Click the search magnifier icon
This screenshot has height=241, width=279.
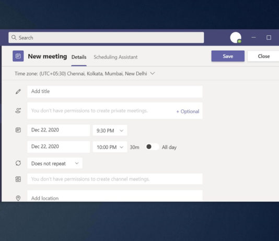click(x=14, y=38)
